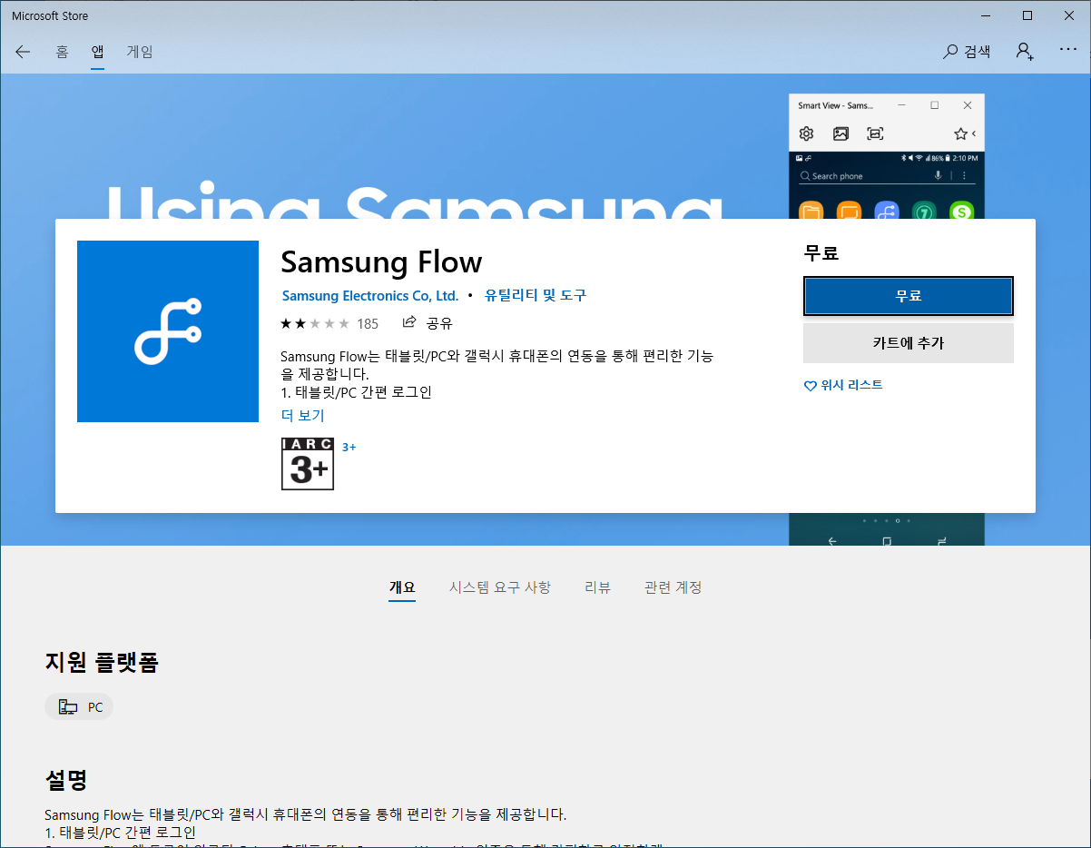
Task: Click the IARC 3+ rating badge
Action: click(x=308, y=464)
